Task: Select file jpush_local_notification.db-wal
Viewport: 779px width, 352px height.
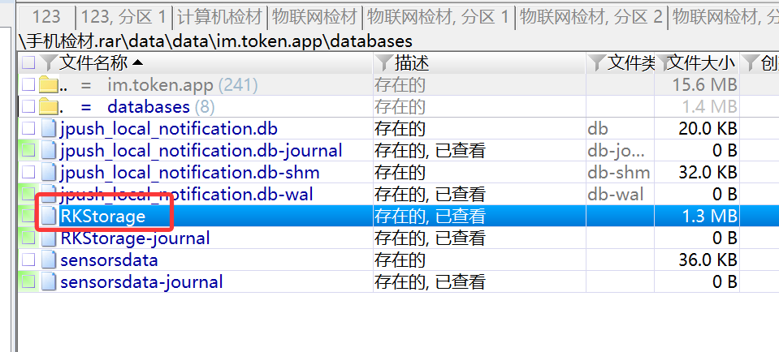Action: [187, 195]
